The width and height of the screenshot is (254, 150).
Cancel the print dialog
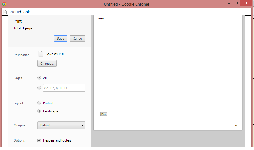tap(78, 38)
